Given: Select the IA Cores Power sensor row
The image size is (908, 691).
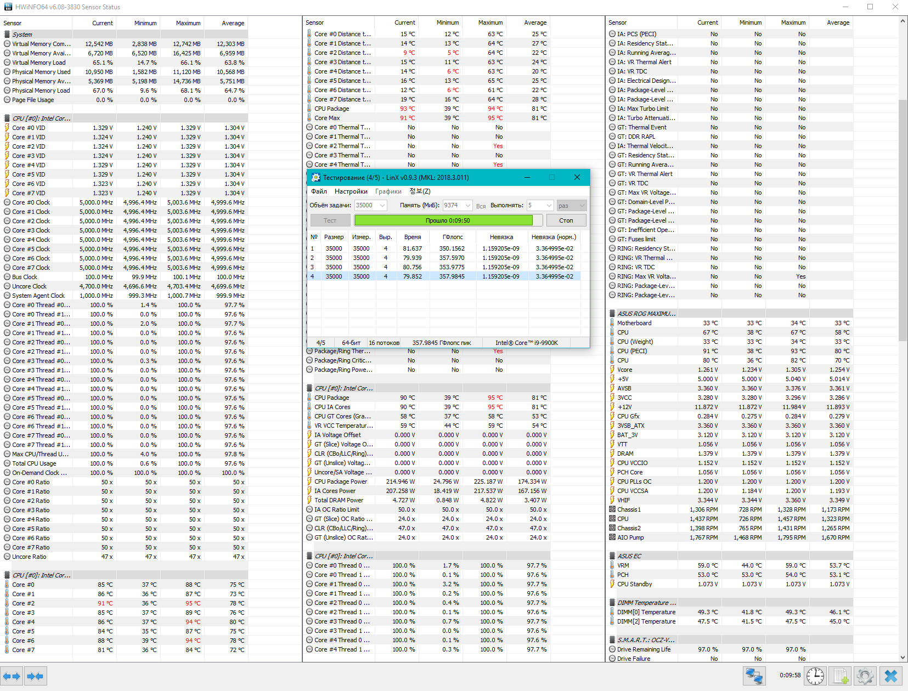Looking at the screenshot, I should click(427, 491).
